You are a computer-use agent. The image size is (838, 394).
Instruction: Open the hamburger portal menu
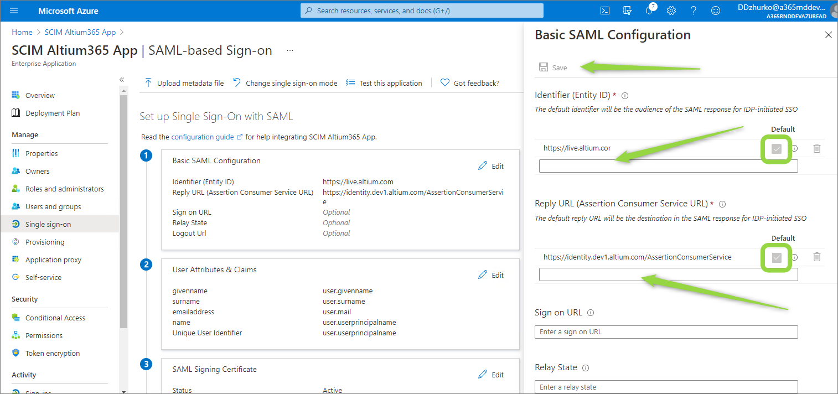(x=14, y=11)
